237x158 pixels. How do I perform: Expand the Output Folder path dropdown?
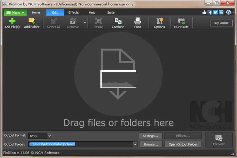tap(135, 144)
